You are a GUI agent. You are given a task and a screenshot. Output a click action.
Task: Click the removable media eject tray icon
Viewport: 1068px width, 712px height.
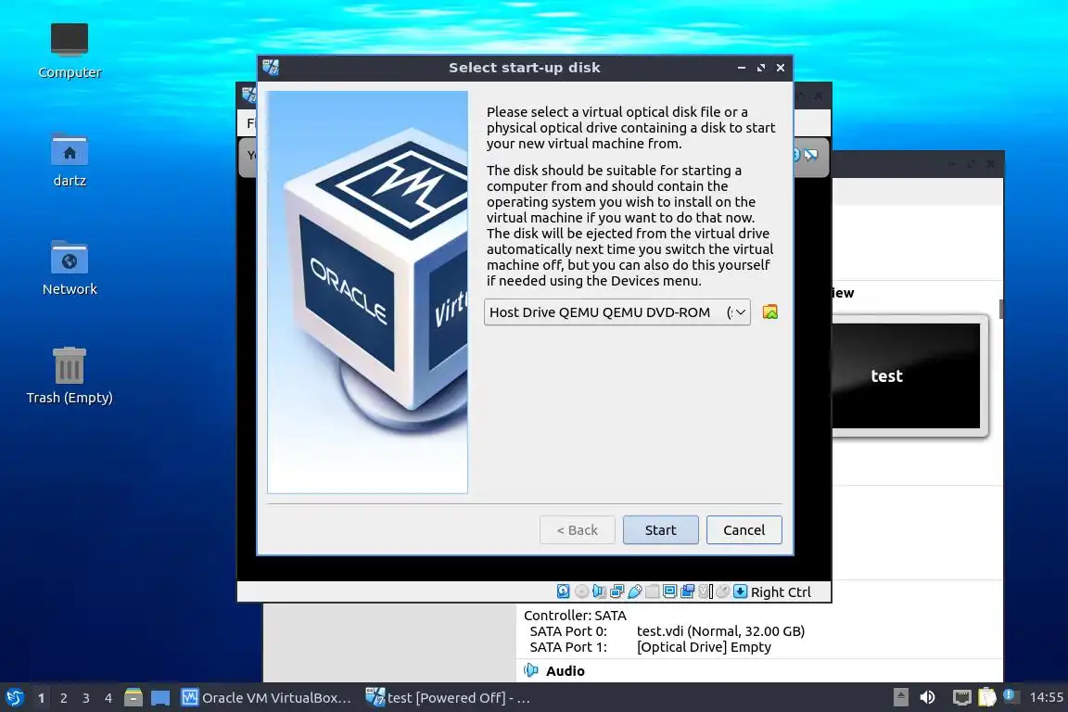point(900,697)
